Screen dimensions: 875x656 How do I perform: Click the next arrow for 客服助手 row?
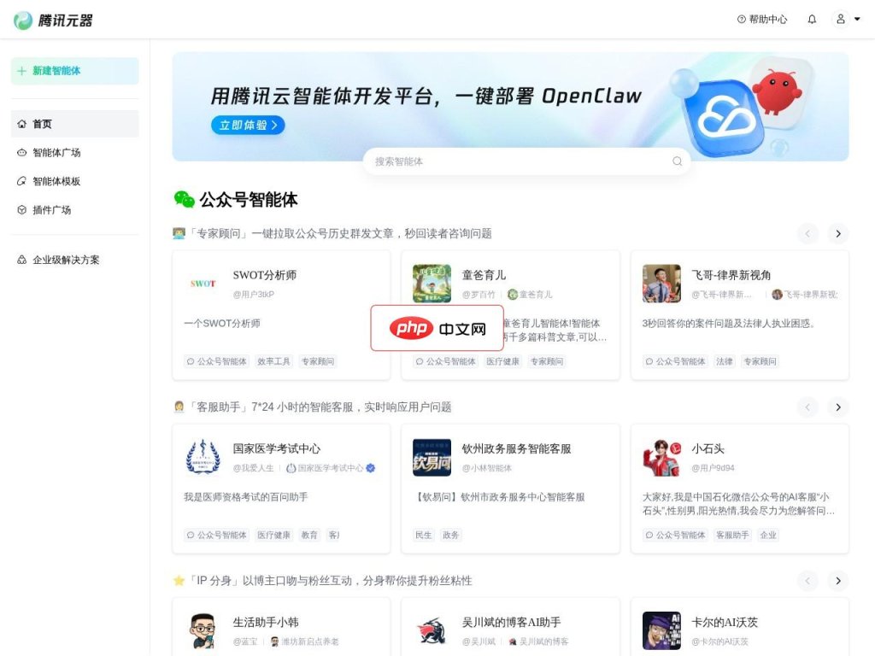click(837, 407)
